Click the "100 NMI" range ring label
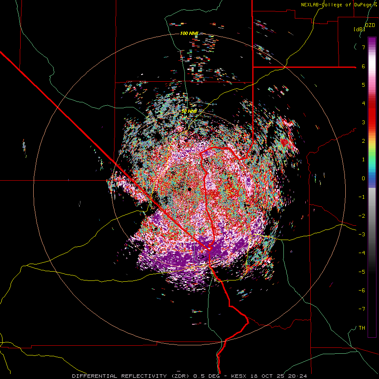379x379 pixels. click(x=189, y=33)
